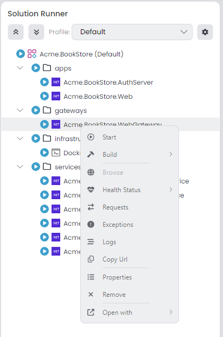Start all in apps folder play icon

(36, 68)
